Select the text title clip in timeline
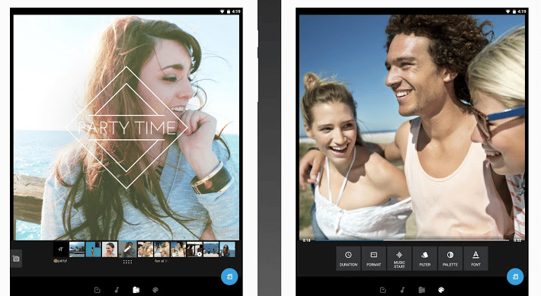 pos(60,250)
